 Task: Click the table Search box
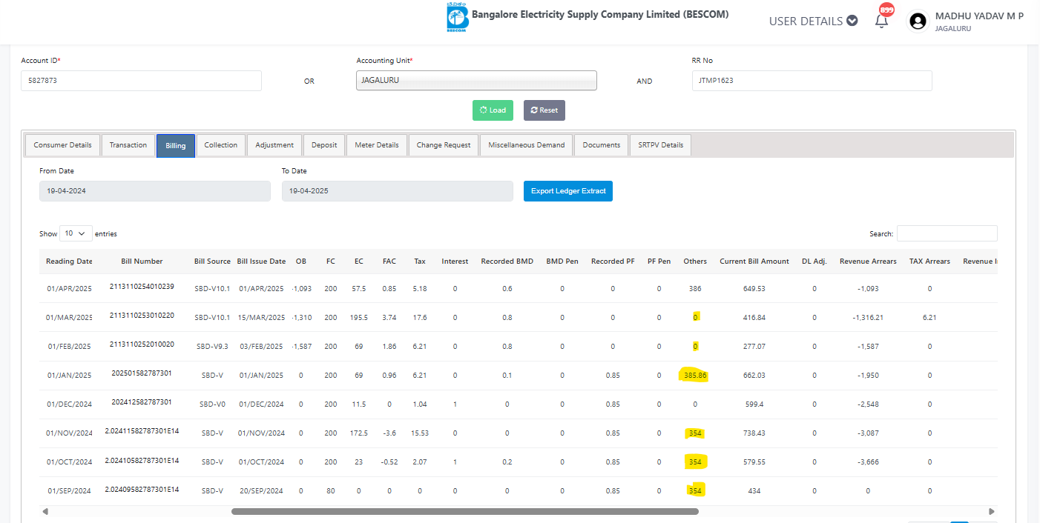947,233
